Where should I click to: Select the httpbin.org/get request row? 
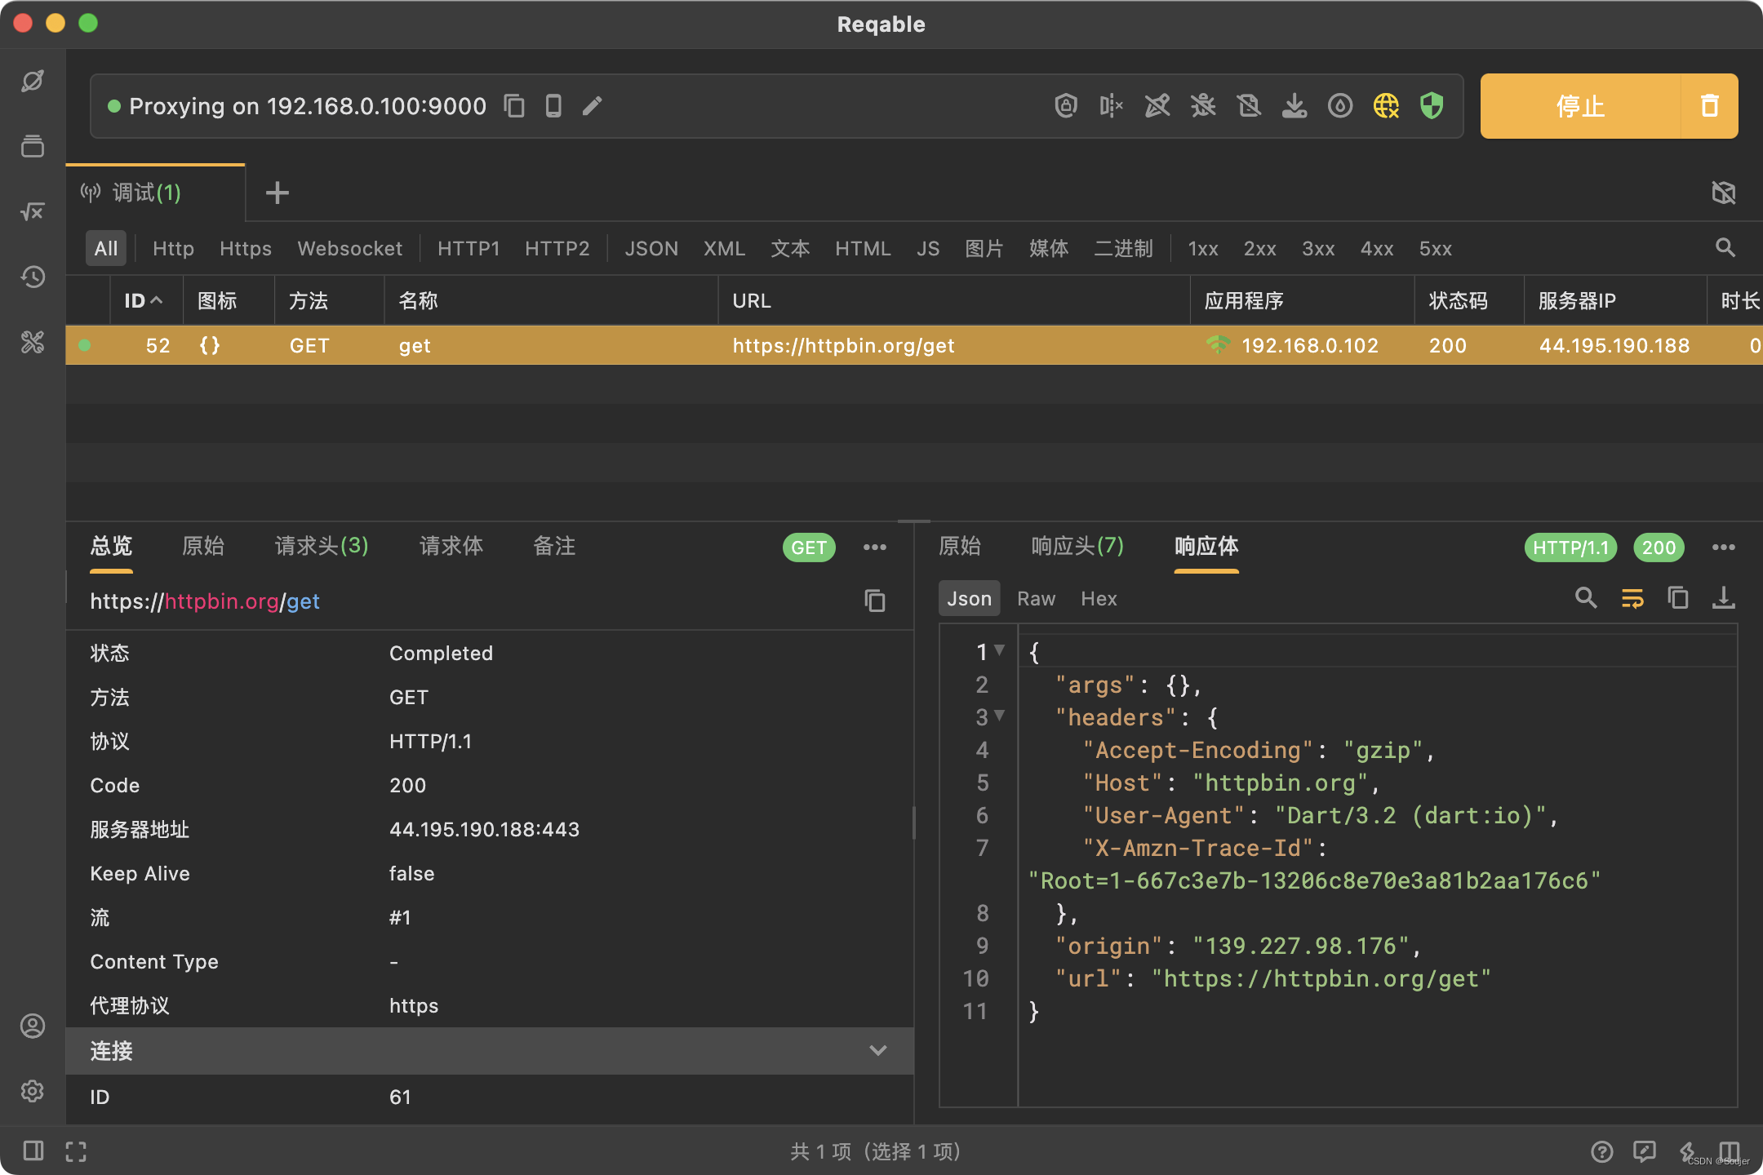[x=914, y=345]
